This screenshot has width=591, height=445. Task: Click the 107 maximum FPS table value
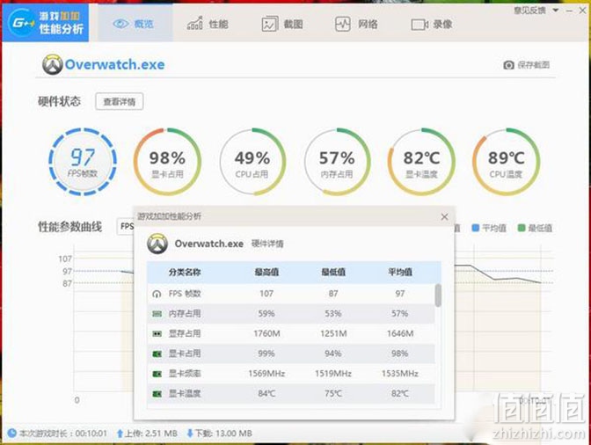pos(266,294)
